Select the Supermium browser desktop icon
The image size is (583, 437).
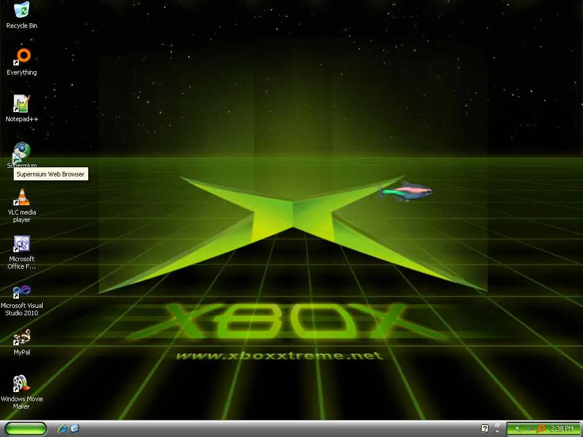22,155
